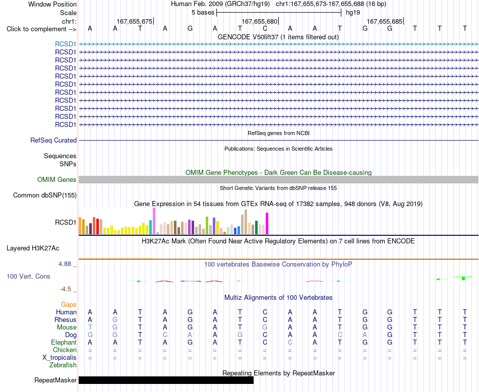The image size is (479, 392).
Task: Click the Scale track label
Action: tap(68, 13)
